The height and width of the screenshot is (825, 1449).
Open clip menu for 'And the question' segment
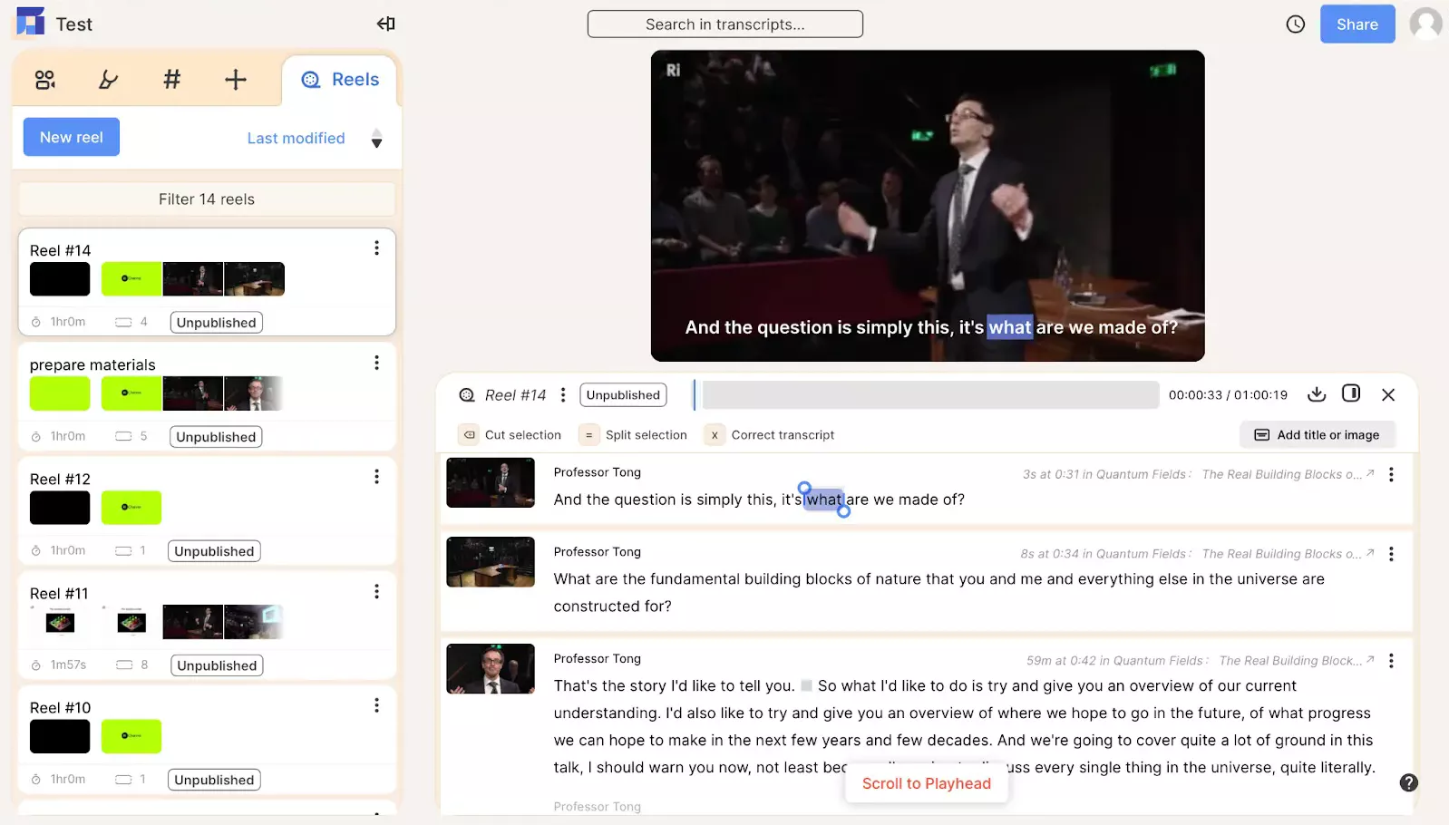pyautogui.click(x=1391, y=474)
